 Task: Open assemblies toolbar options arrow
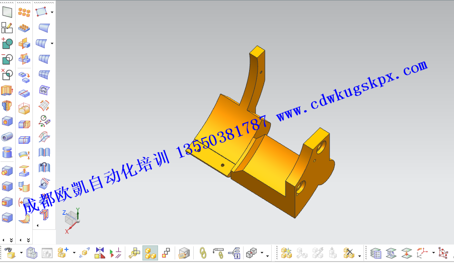click(268, 256)
